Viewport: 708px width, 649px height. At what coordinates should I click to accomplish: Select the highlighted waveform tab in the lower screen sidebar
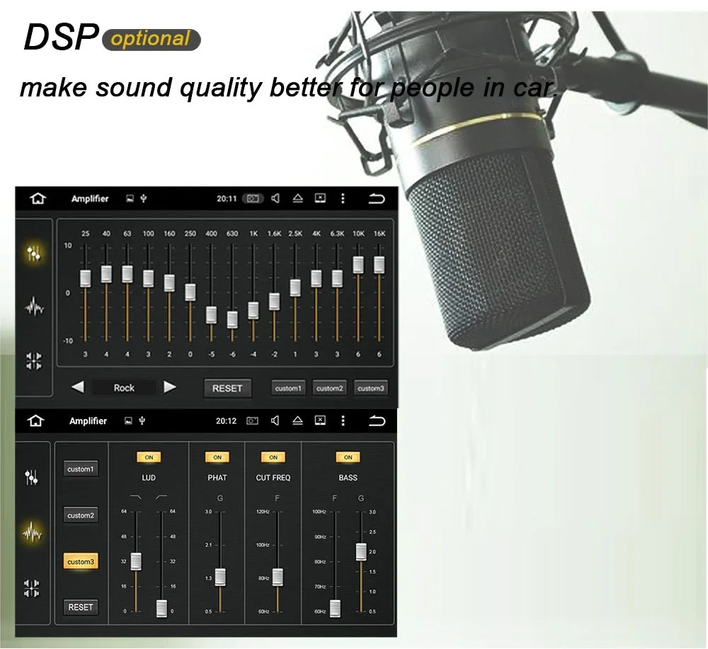[x=32, y=532]
